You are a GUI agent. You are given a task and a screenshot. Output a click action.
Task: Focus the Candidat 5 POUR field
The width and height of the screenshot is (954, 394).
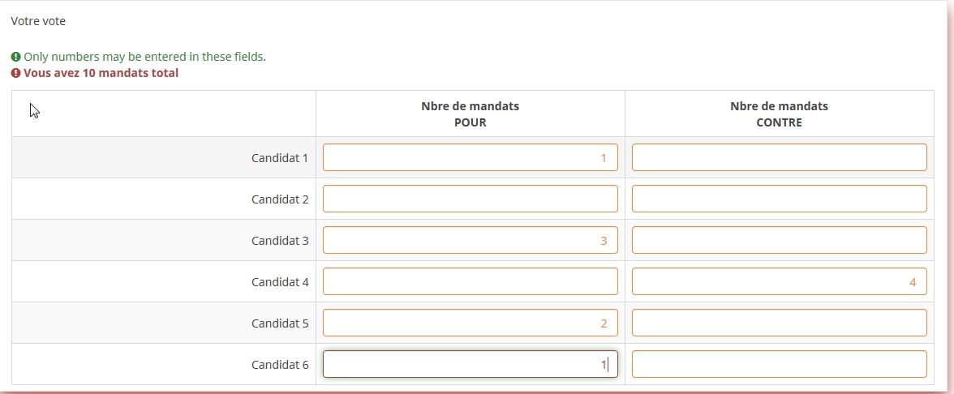pos(470,323)
